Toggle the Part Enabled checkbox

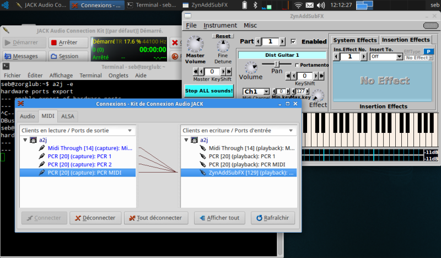(x=293, y=42)
